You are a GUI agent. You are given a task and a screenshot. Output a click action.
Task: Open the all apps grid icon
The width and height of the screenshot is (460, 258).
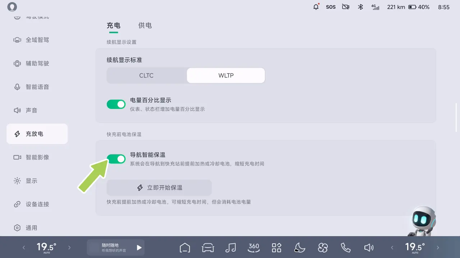tap(276, 248)
